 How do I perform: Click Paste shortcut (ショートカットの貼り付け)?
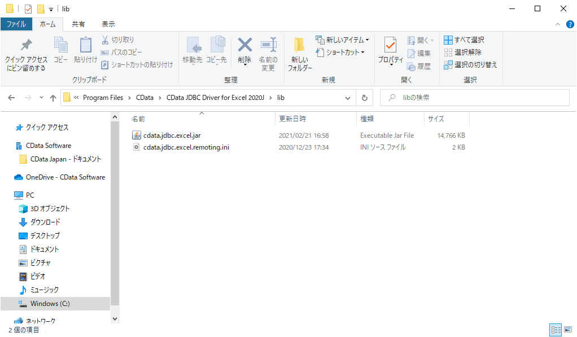click(137, 65)
